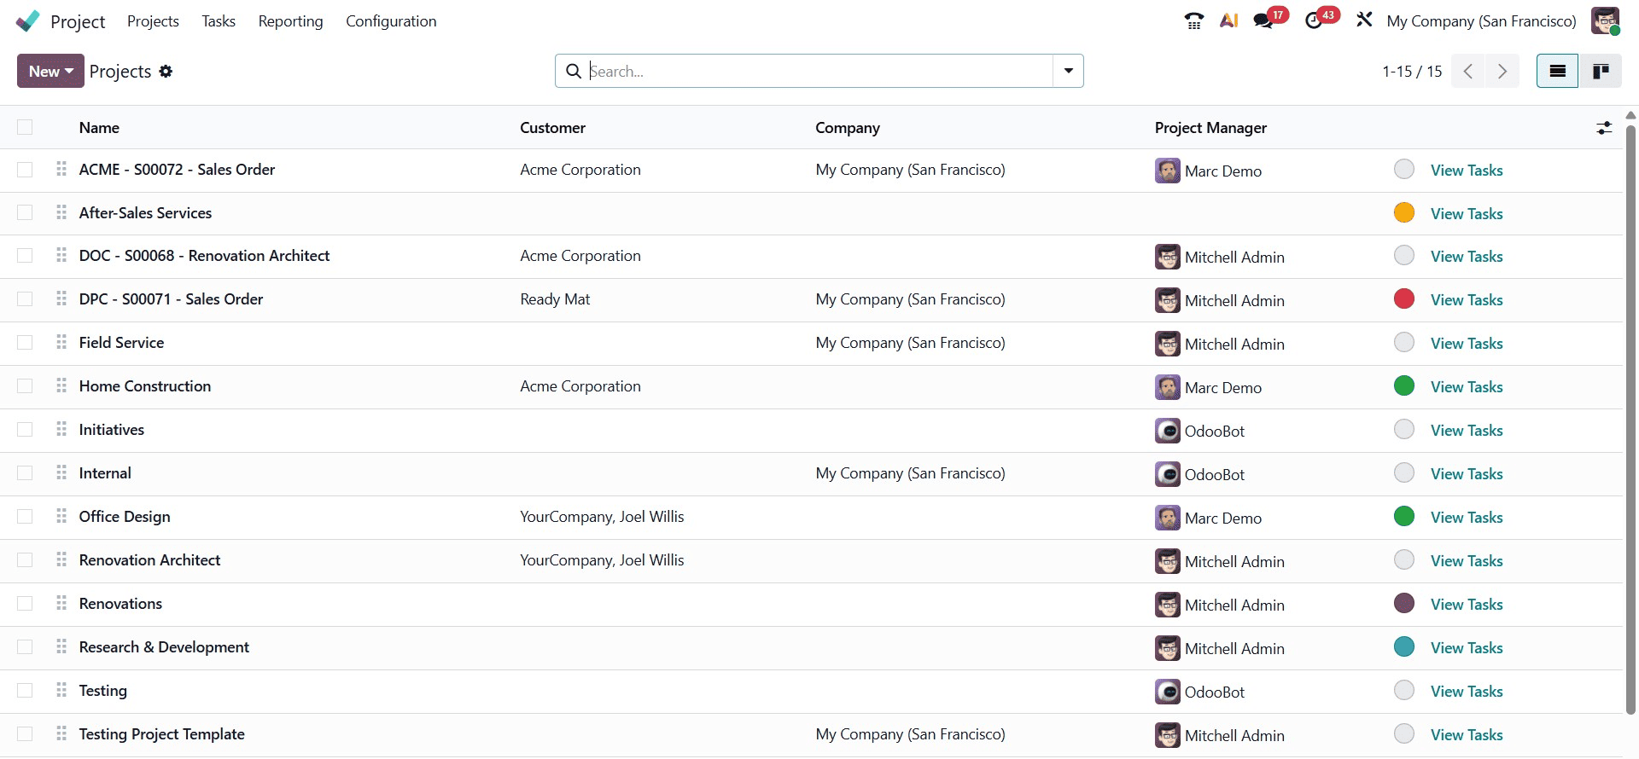Image resolution: width=1639 pixels, height=759 pixels.
Task: Switch to list view
Action: point(1558,71)
